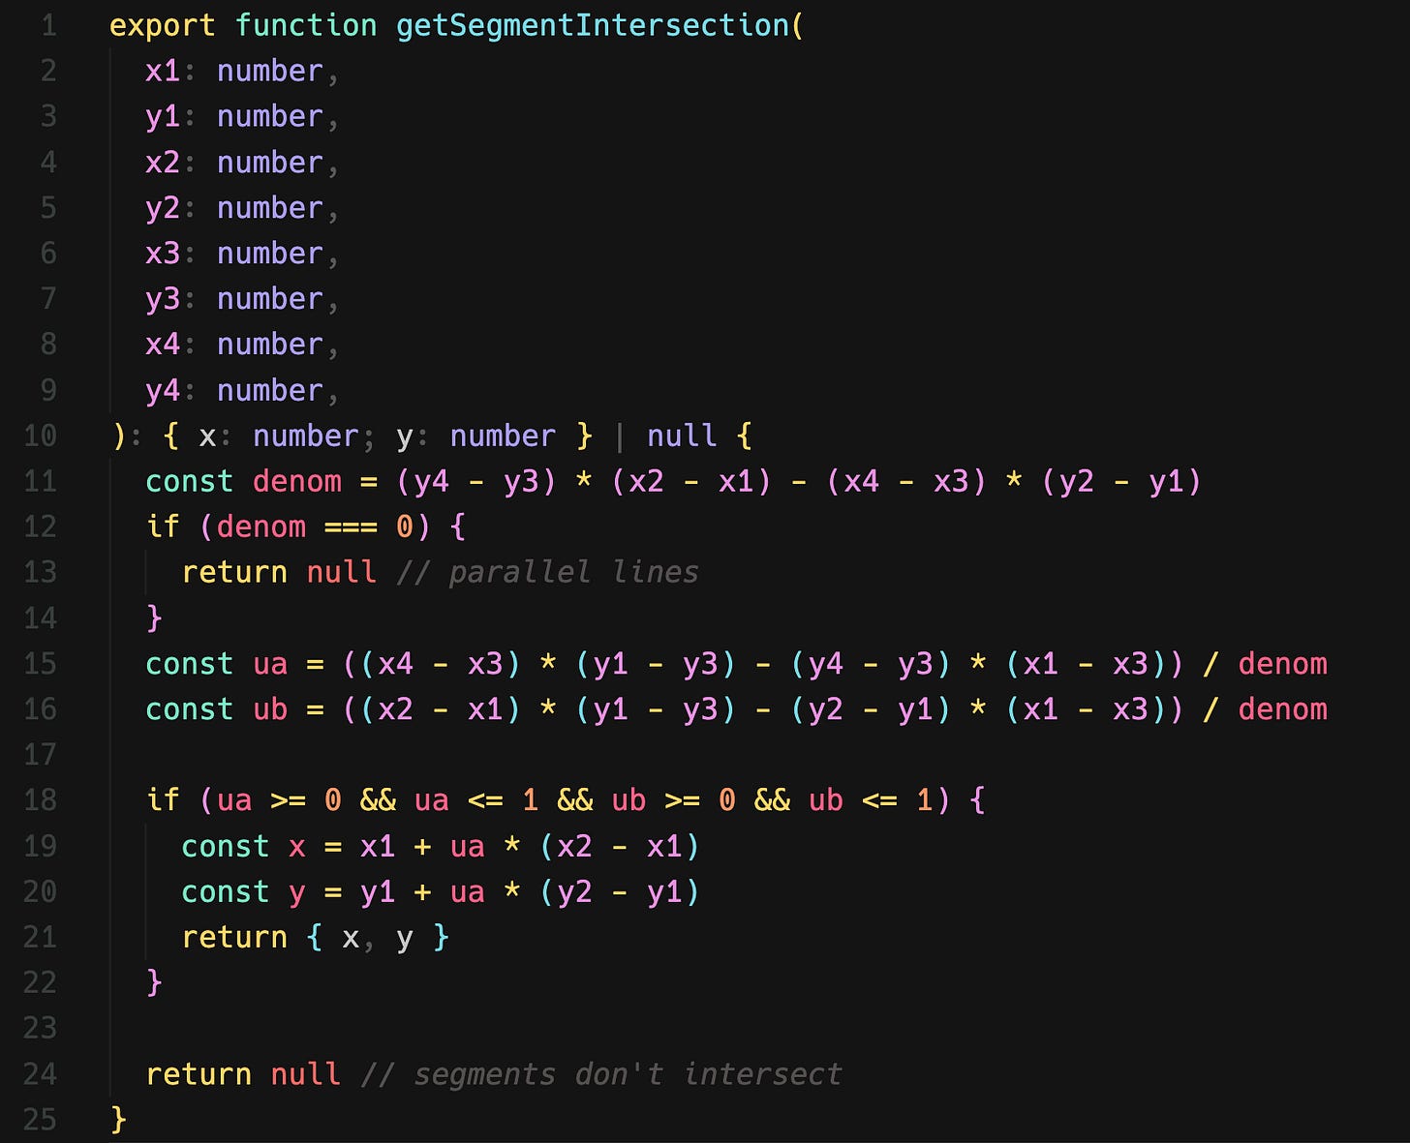Click the '// parallel lines' comment
The image size is (1410, 1143).
point(547,572)
